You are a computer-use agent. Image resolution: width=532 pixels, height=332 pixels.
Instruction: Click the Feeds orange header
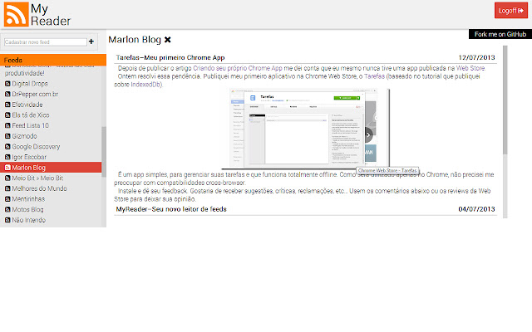click(x=53, y=60)
